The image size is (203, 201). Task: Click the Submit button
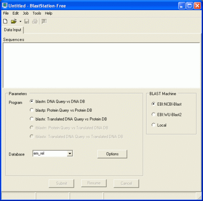tap(61, 184)
